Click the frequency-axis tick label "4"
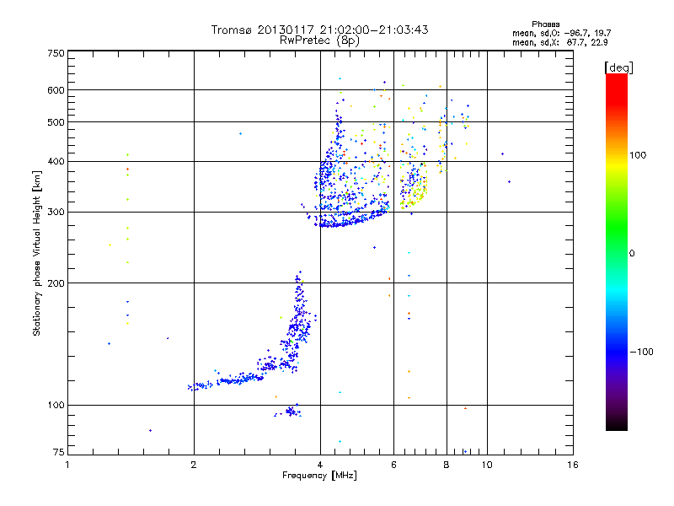Screen dimensions: 674x506 coord(320,465)
